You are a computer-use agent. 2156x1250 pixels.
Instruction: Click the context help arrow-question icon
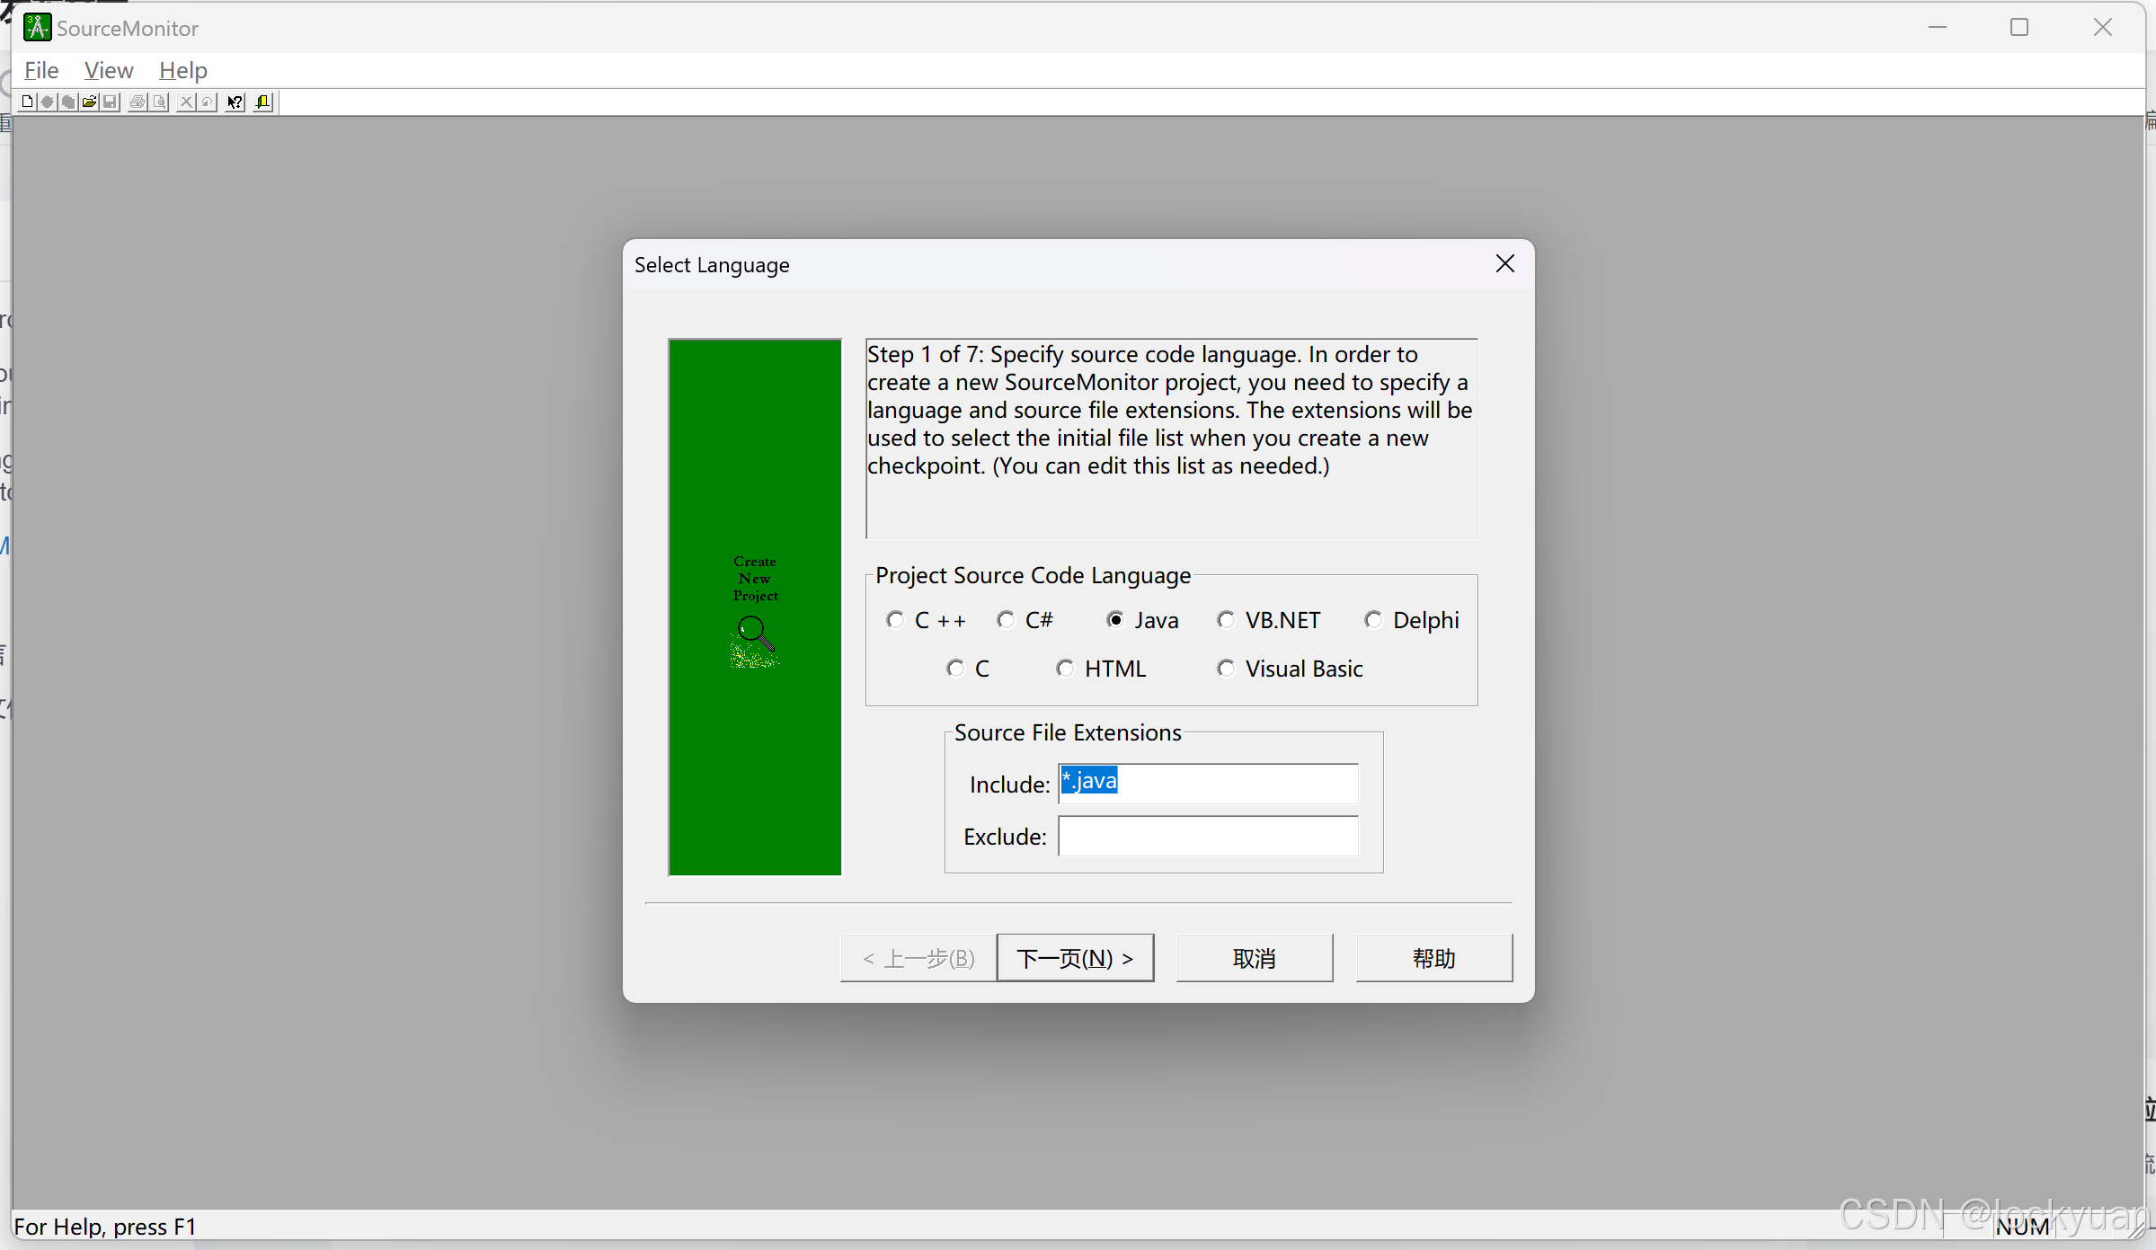click(x=235, y=102)
